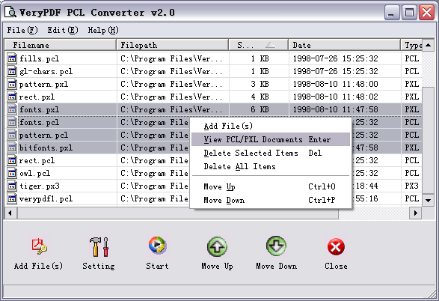Click the file icon beside rect.pcl

tap(12, 160)
